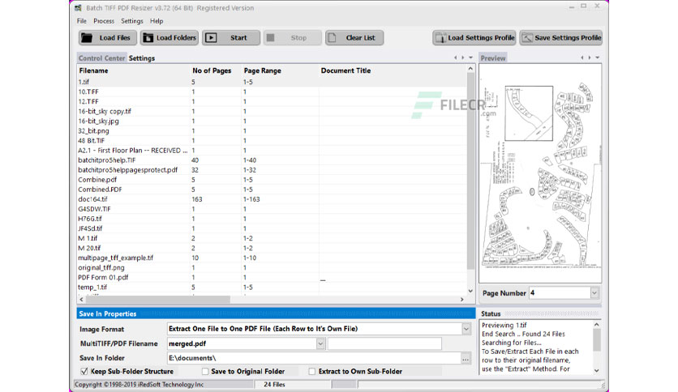Click the Control Center left arrow
This screenshot has height=392, width=678.
pos(455,58)
